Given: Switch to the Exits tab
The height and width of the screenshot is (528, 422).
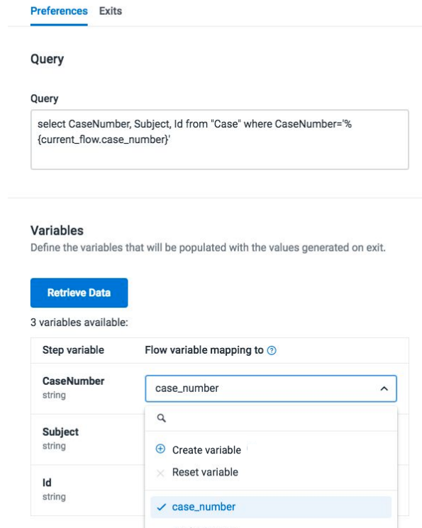Looking at the screenshot, I should [110, 11].
